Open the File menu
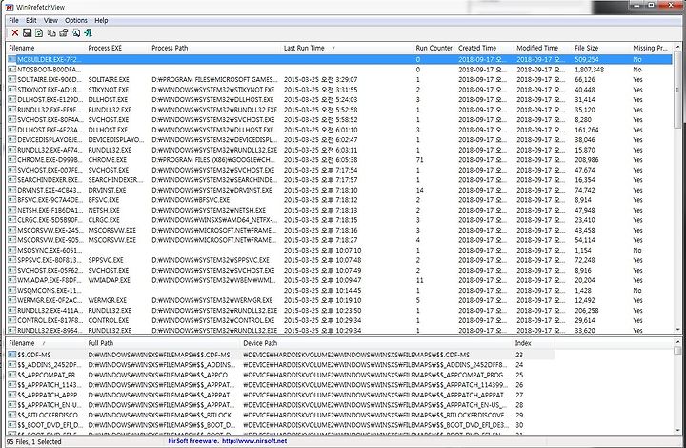Screen dimensions: 686x448 tap(14, 21)
